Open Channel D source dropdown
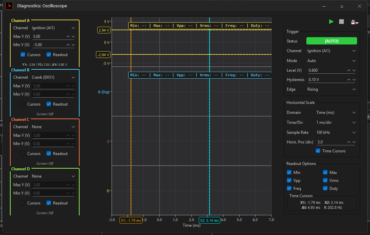 pyautogui.click(x=53, y=176)
